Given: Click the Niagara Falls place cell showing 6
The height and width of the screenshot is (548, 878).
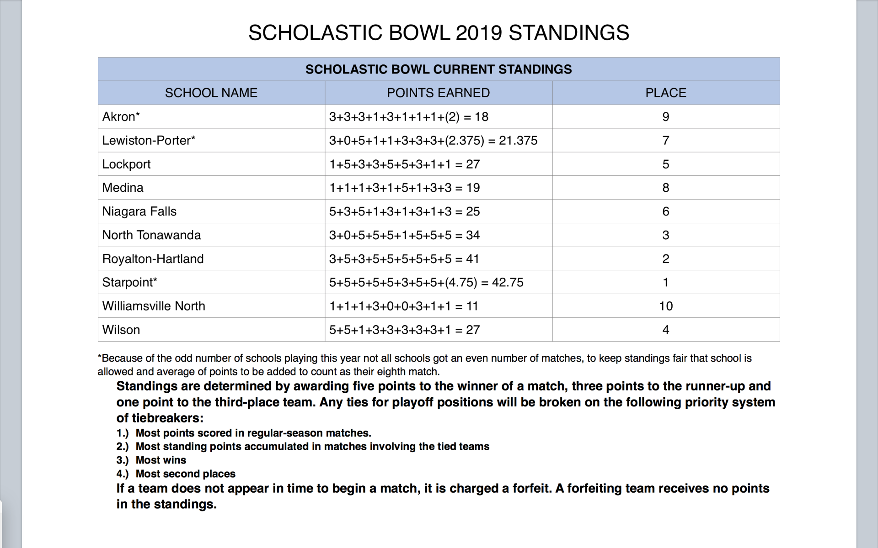Looking at the screenshot, I should (x=665, y=211).
